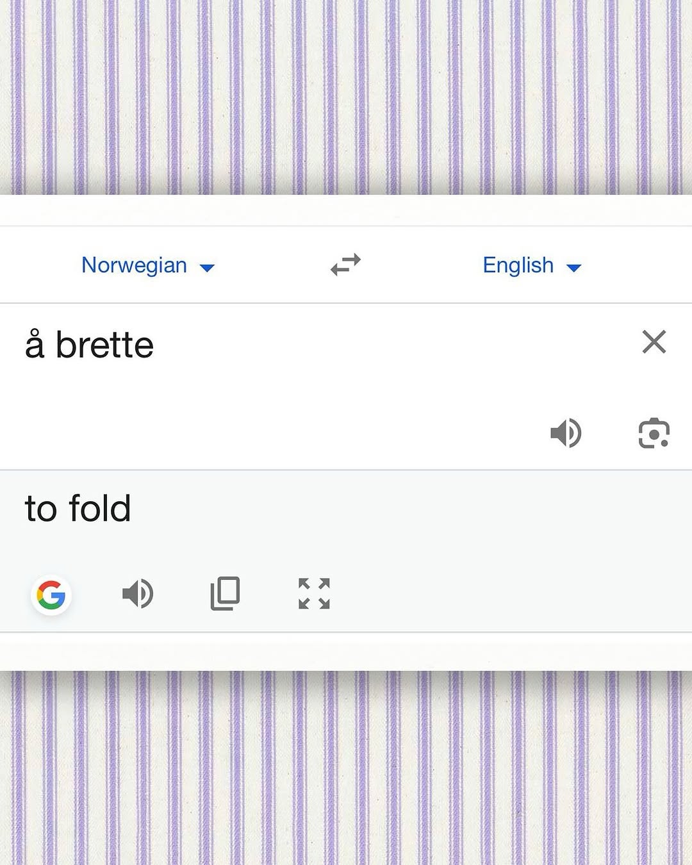Screen dimensions: 692x865
Task: Click the 'å brette' input text
Action: 90,345
